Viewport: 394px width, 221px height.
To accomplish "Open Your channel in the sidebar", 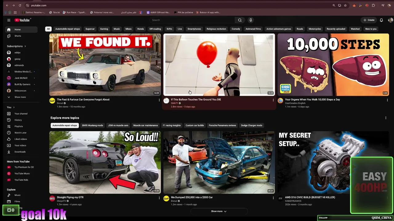I will click(x=21, y=114).
